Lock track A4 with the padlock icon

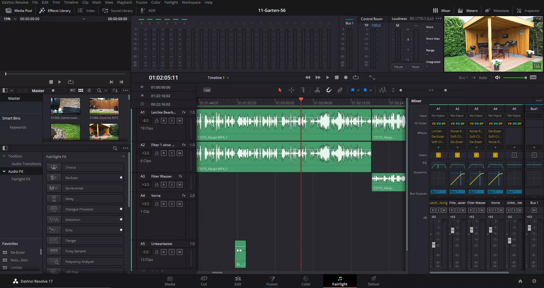click(156, 204)
